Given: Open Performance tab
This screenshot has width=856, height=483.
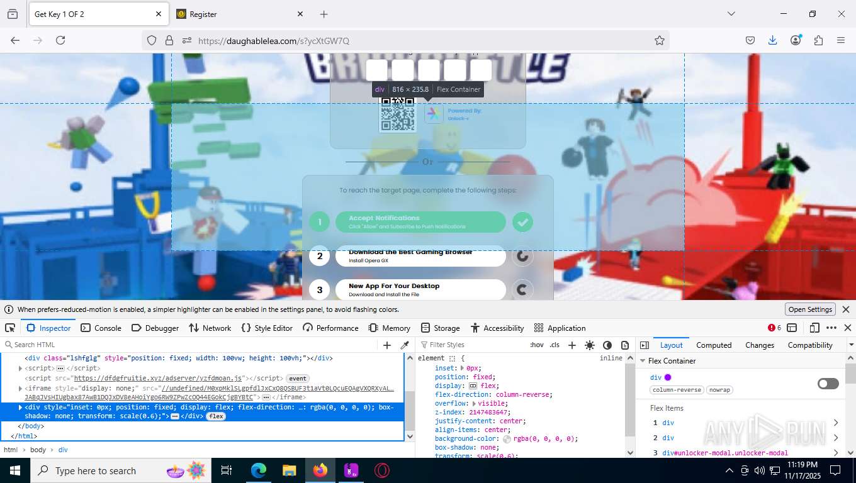Looking at the screenshot, I should click(330, 328).
